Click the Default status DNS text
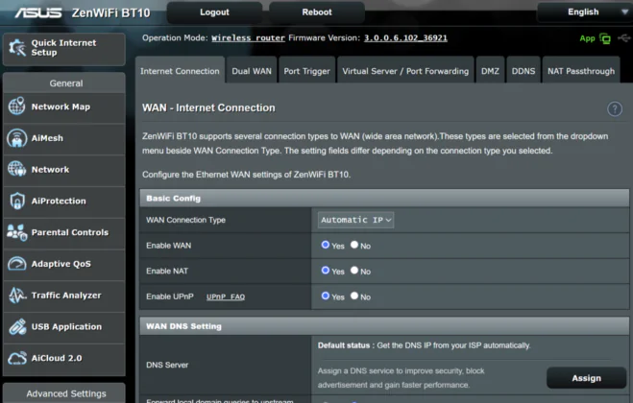This screenshot has width=633, height=403. (x=424, y=345)
